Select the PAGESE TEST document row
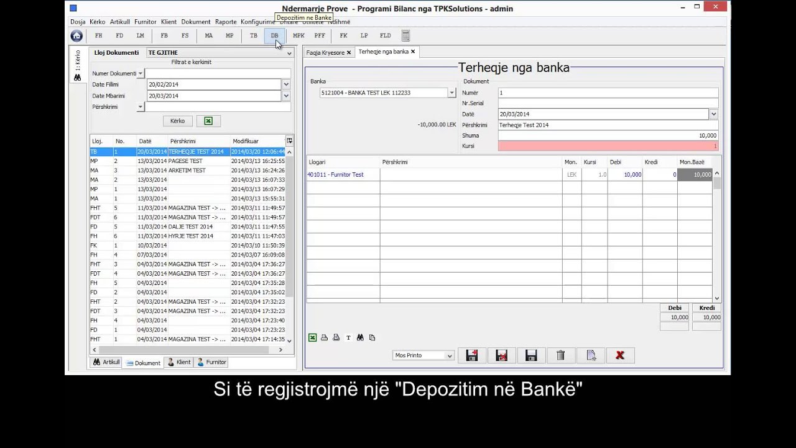The width and height of the screenshot is (796, 448). point(187,161)
